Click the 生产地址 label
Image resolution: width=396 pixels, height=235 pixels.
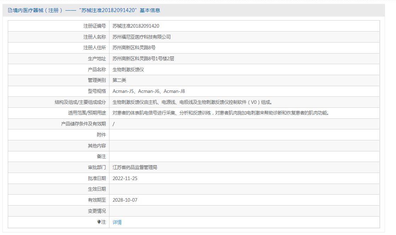pyautogui.click(x=97, y=58)
